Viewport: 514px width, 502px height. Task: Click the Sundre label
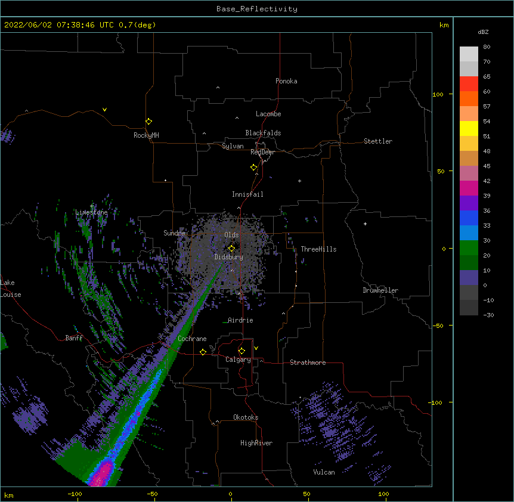[x=174, y=233]
